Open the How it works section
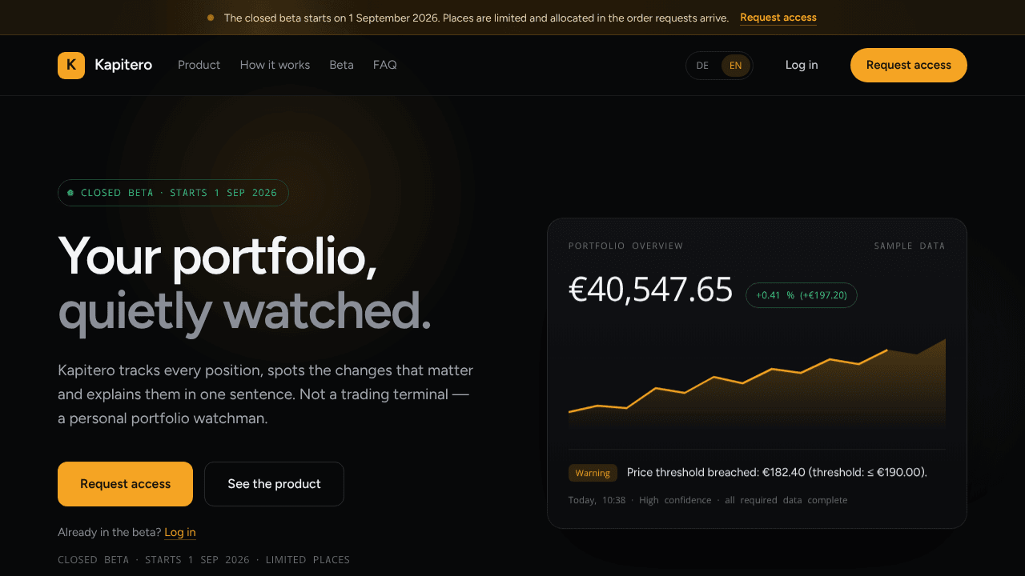The width and height of the screenshot is (1025, 576). (x=275, y=65)
